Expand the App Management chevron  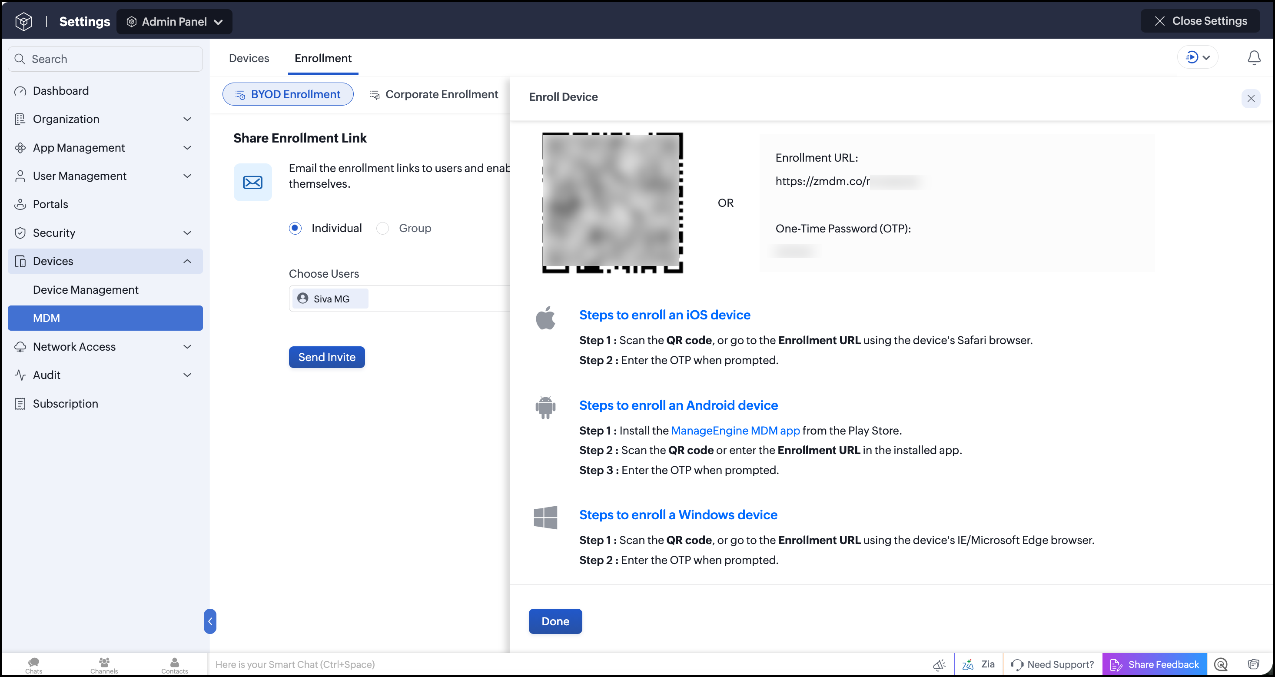click(x=187, y=147)
